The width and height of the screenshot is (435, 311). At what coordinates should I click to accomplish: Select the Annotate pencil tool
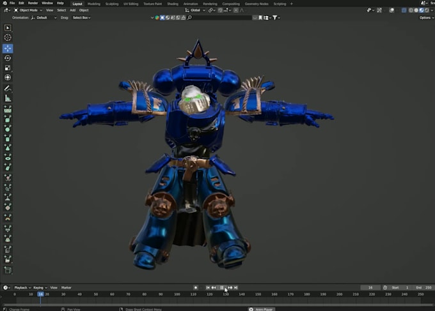coord(8,89)
